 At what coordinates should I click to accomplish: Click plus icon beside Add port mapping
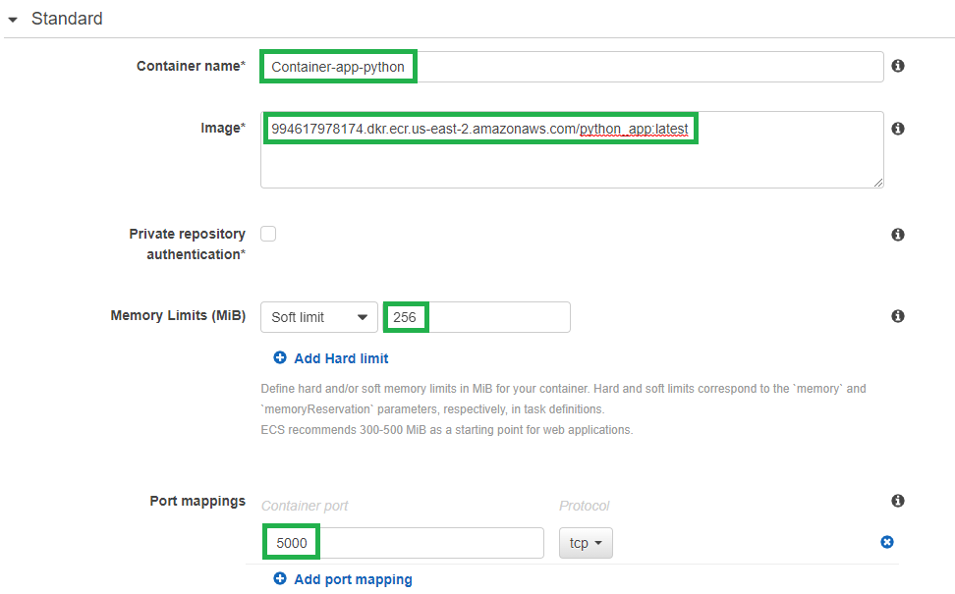point(280,579)
